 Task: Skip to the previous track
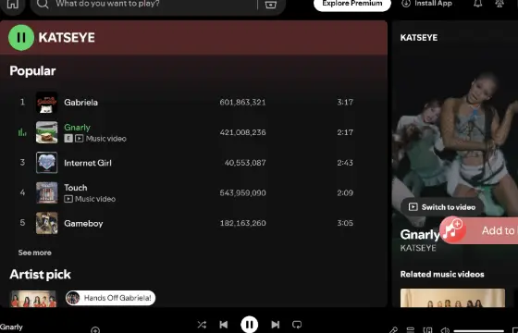coord(224,325)
